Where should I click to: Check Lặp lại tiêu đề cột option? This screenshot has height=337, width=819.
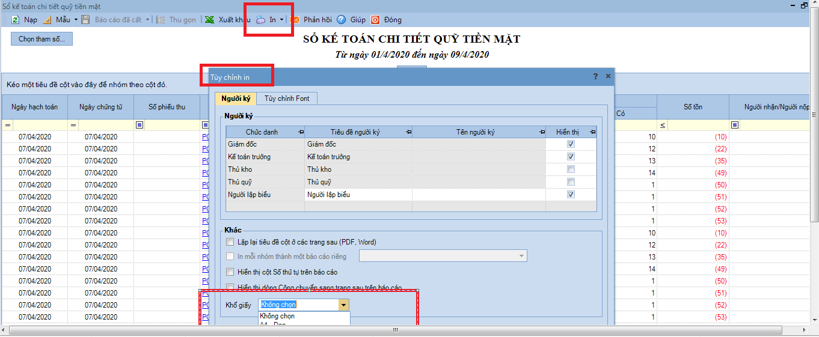pos(230,242)
